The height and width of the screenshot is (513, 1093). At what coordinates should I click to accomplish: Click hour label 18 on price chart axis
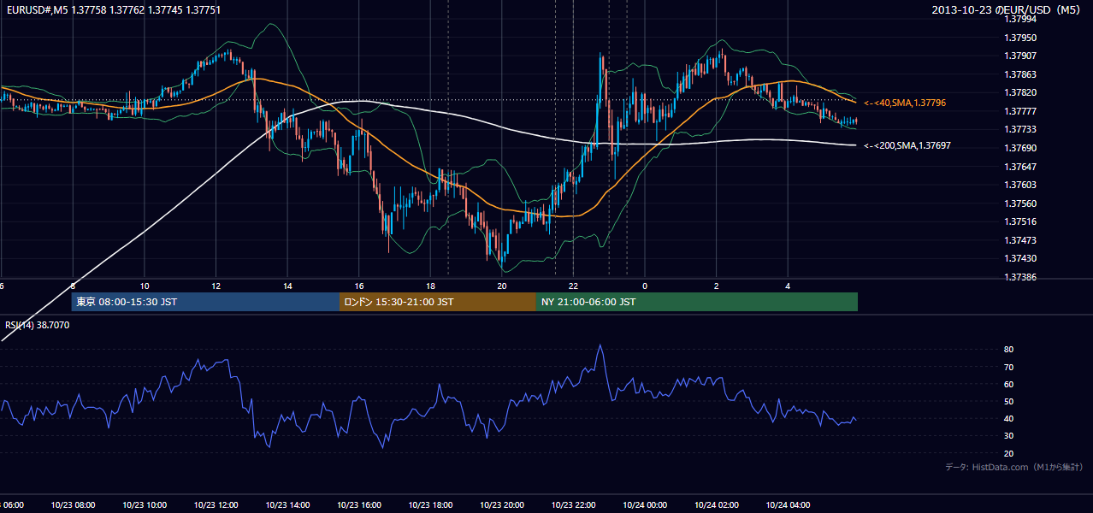click(430, 286)
